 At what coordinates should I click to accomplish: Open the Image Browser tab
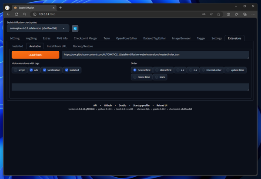(x=181, y=38)
